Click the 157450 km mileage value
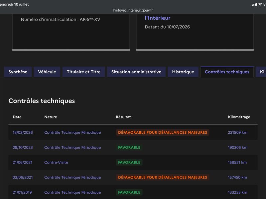The width and height of the screenshot is (266, 199). click(x=237, y=177)
